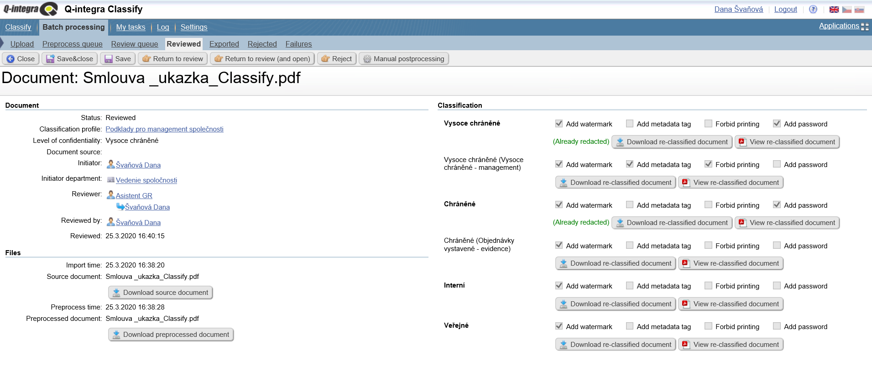
Task: Go to the Exported sub-tab
Action: tap(224, 44)
